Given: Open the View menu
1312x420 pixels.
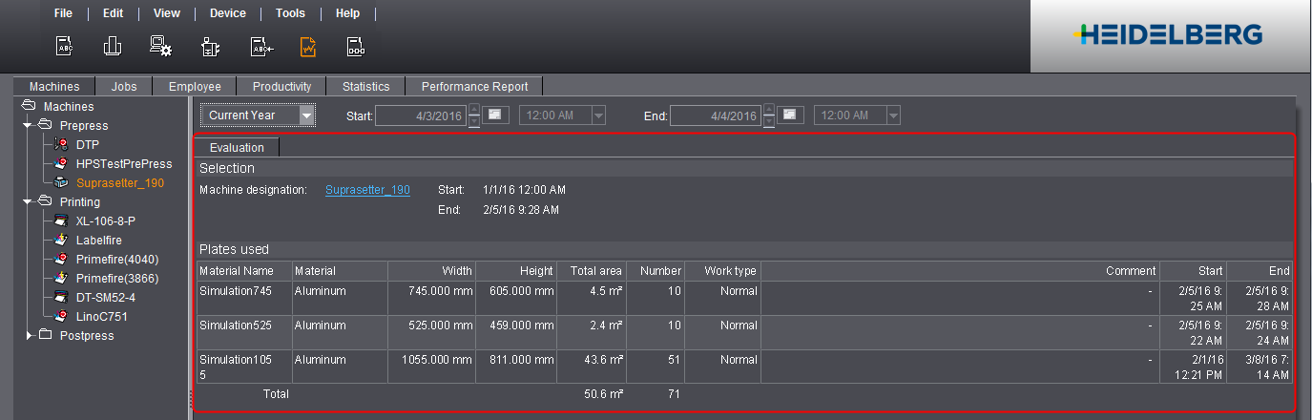Looking at the screenshot, I should coord(166,13).
